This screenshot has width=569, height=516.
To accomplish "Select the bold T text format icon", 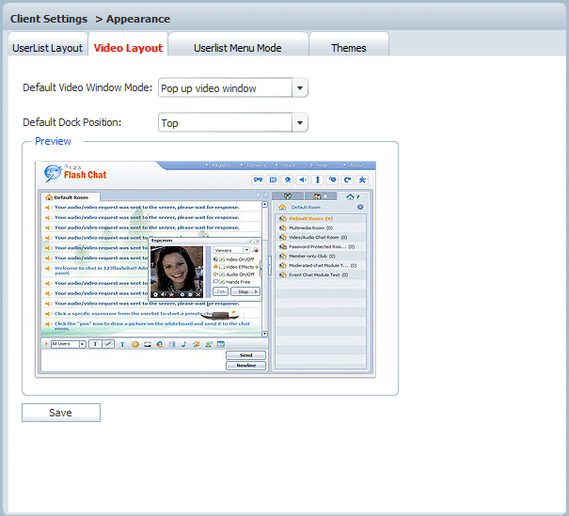I will point(95,344).
